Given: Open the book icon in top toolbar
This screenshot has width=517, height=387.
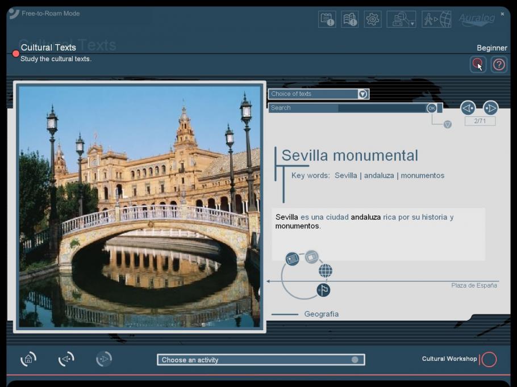Looking at the screenshot, I should (350, 19).
